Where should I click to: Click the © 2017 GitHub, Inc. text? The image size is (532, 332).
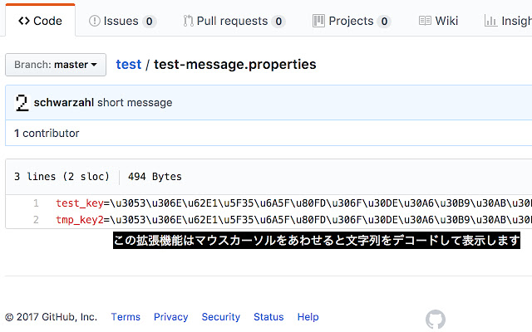point(52,317)
